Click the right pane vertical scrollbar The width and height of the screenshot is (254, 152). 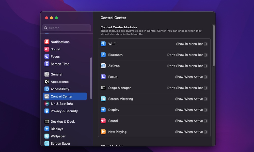(214, 46)
